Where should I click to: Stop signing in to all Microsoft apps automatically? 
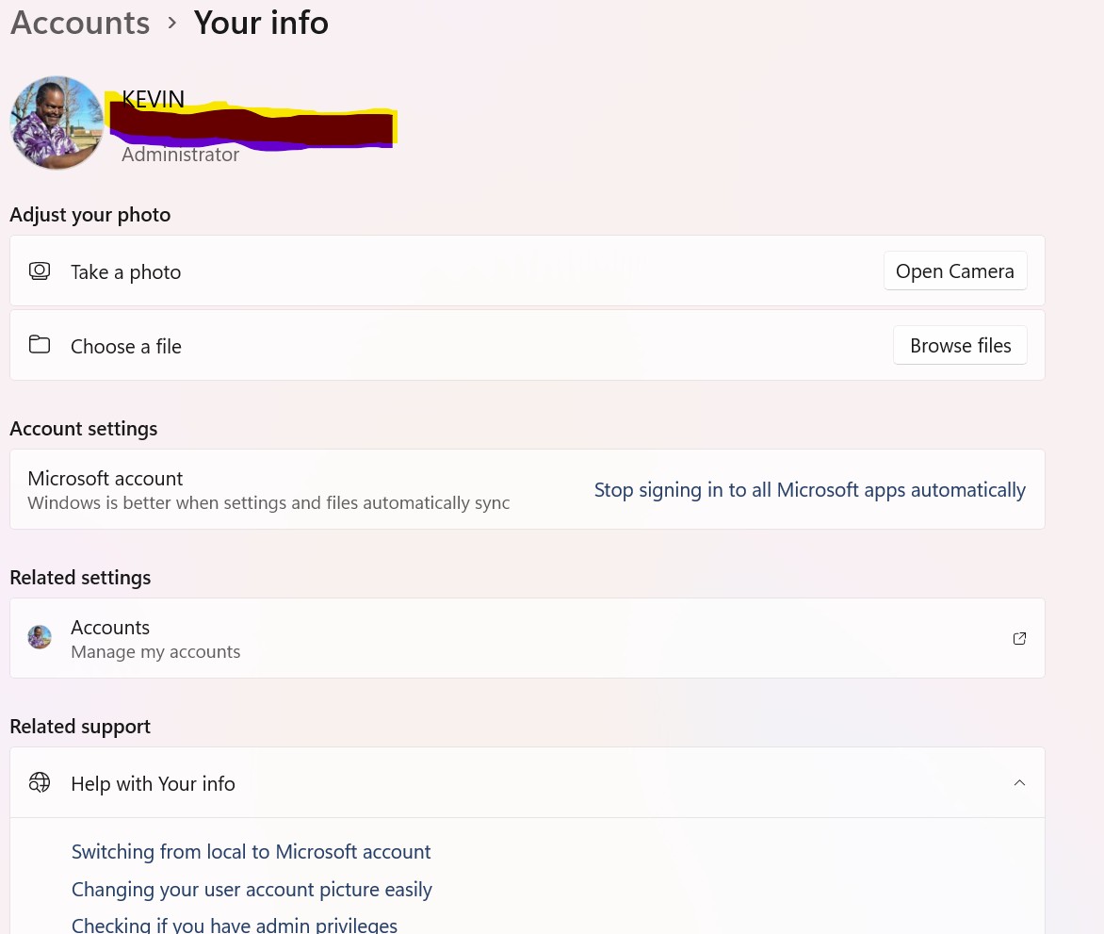pos(810,489)
